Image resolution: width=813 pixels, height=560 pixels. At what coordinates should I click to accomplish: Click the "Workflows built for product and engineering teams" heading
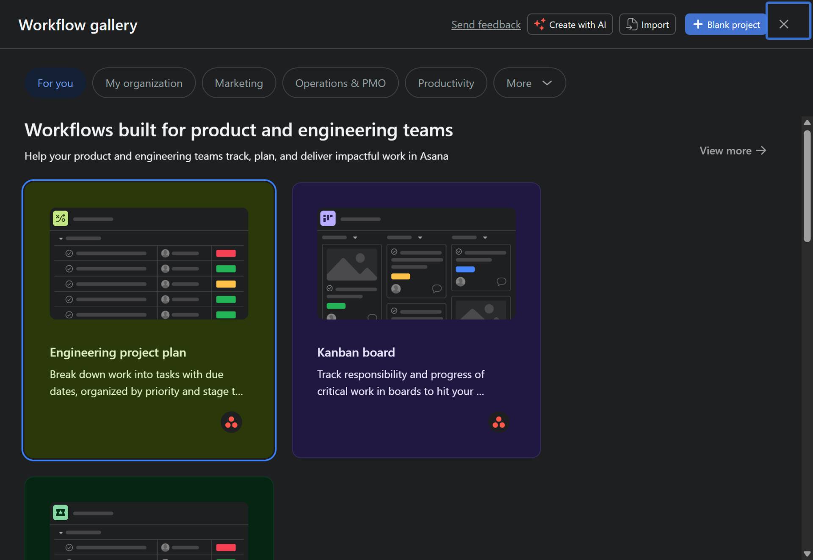pos(239,130)
